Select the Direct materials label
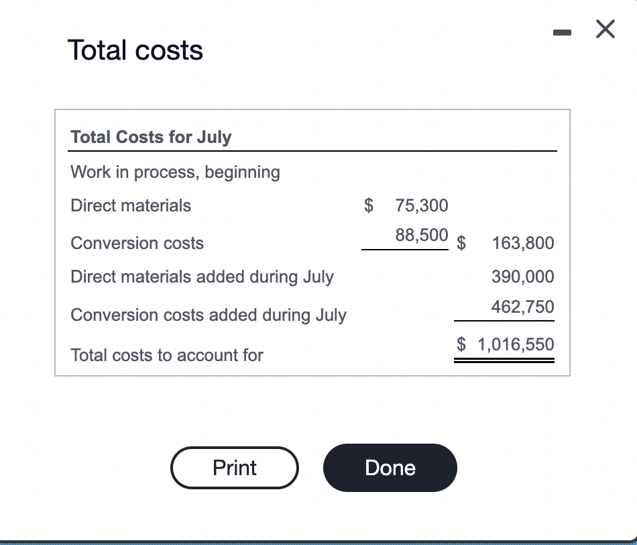Image resolution: width=637 pixels, height=545 pixels. pos(130,205)
